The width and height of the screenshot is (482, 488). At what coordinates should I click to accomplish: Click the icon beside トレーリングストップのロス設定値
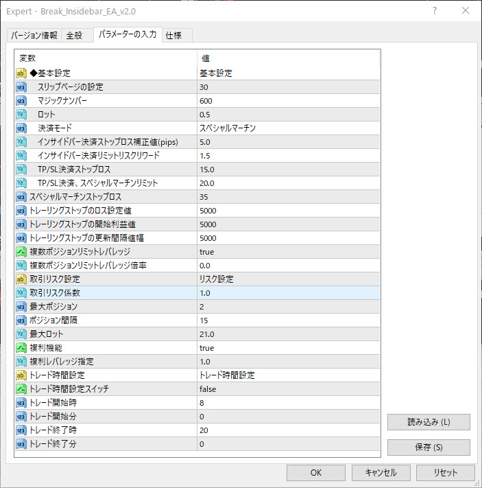click(x=21, y=211)
